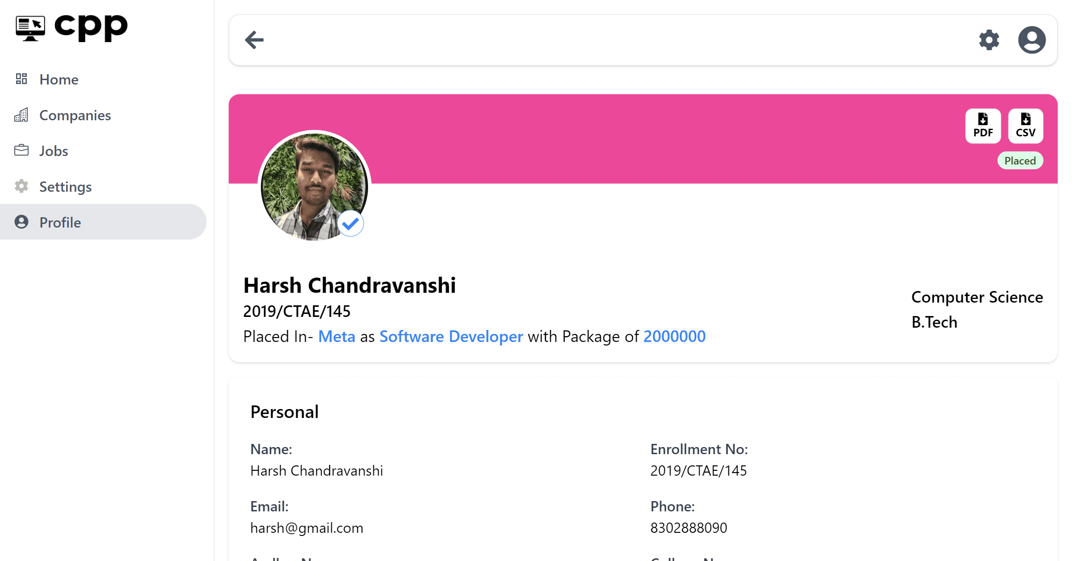Open the Settings menu item
The image size is (1072, 561).
pos(103,186)
